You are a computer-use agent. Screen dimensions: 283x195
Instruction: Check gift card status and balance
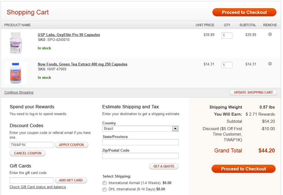point(38,187)
